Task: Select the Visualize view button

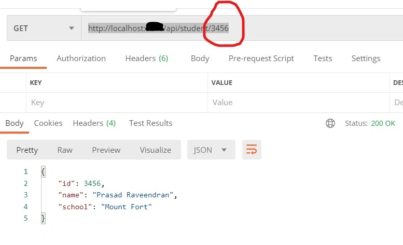Action: coord(156,150)
